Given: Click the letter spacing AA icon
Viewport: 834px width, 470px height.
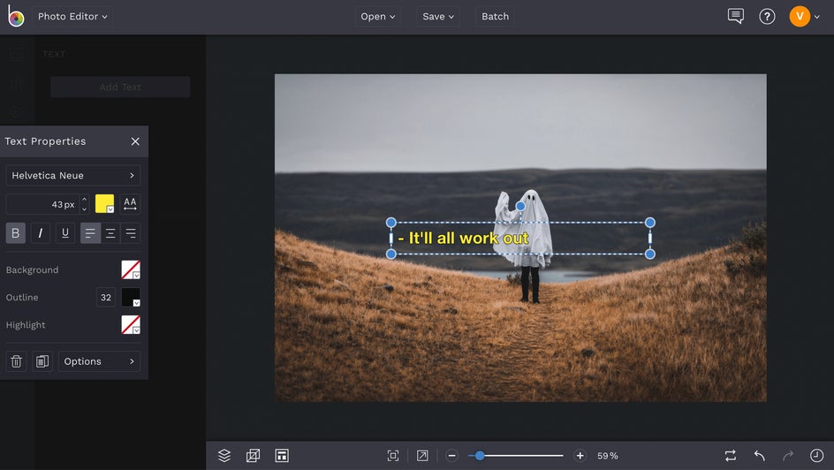Looking at the screenshot, I should (130, 204).
